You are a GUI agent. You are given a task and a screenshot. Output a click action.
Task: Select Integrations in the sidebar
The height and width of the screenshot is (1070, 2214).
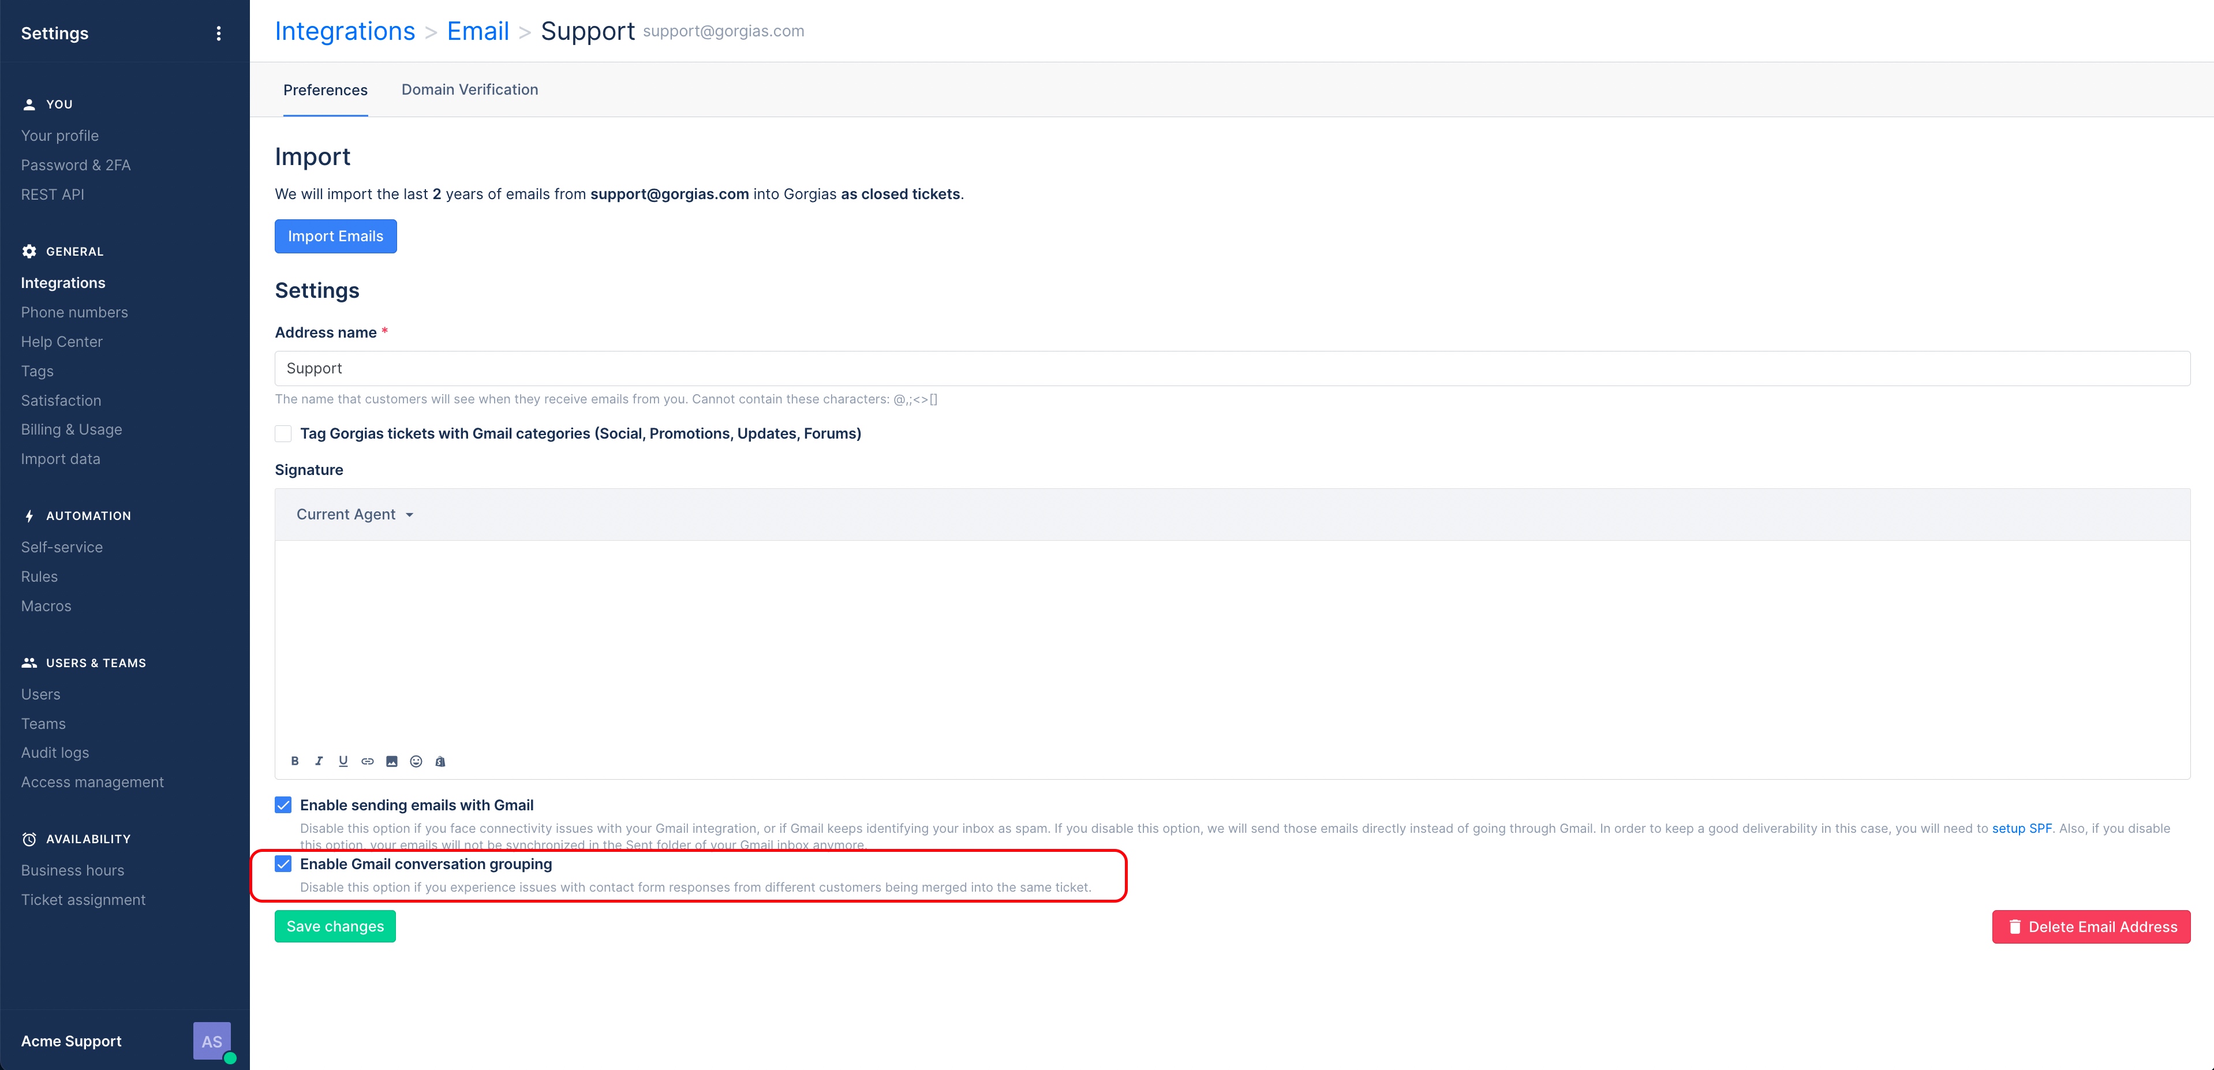(x=63, y=283)
